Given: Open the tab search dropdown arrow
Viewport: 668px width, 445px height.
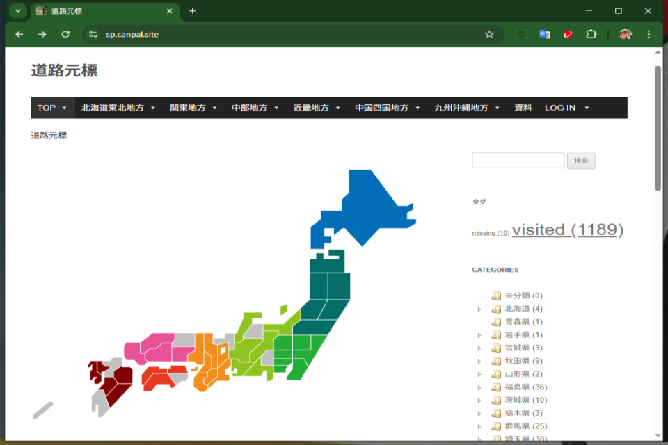Looking at the screenshot, I should (18, 11).
